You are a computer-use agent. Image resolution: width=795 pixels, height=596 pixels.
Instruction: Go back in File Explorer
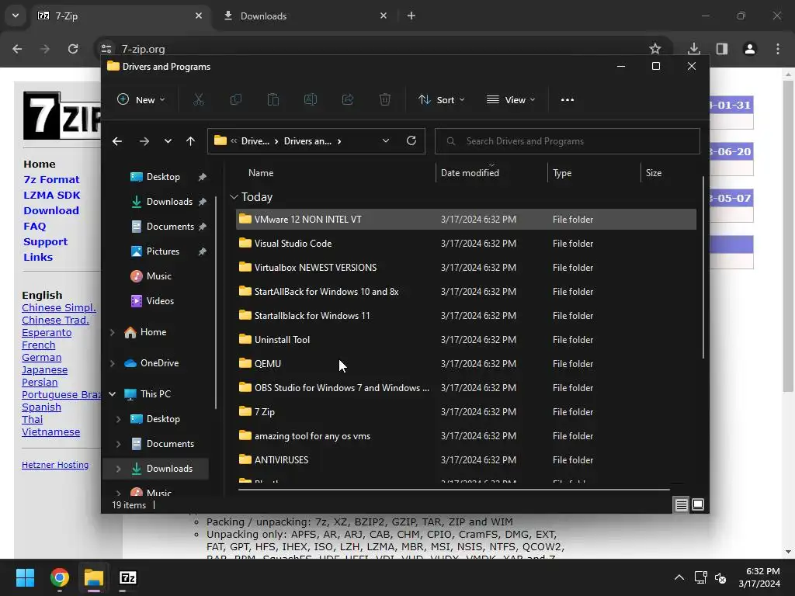click(x=117, y=141)
